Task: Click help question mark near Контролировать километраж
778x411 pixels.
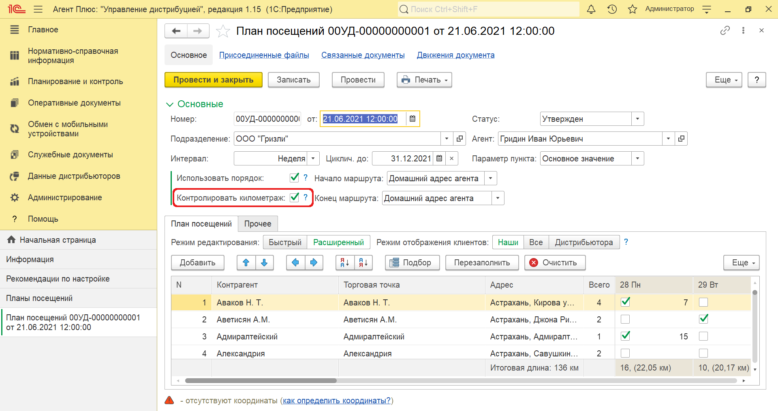Action: (x=306, y=197)
